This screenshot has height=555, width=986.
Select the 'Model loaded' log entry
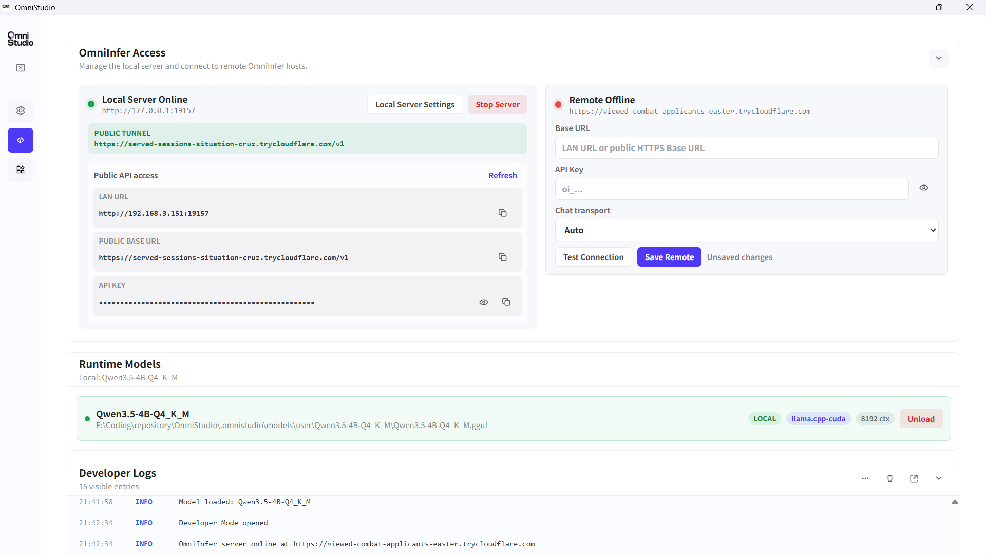508,502
